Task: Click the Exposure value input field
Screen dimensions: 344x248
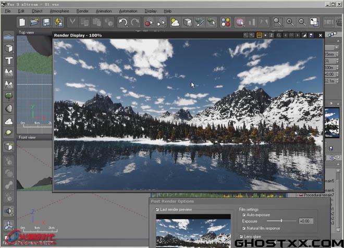Action: (306, 221)
